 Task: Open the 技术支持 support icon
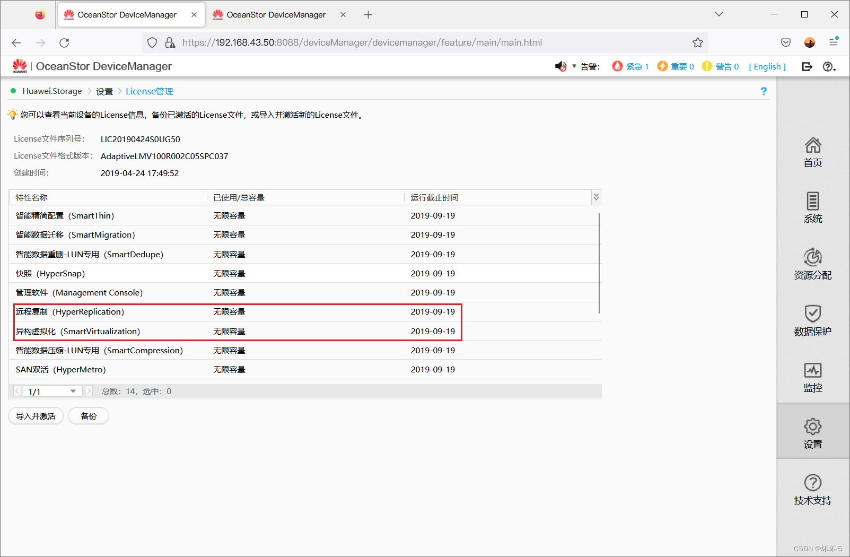click(x=812, y=490)
